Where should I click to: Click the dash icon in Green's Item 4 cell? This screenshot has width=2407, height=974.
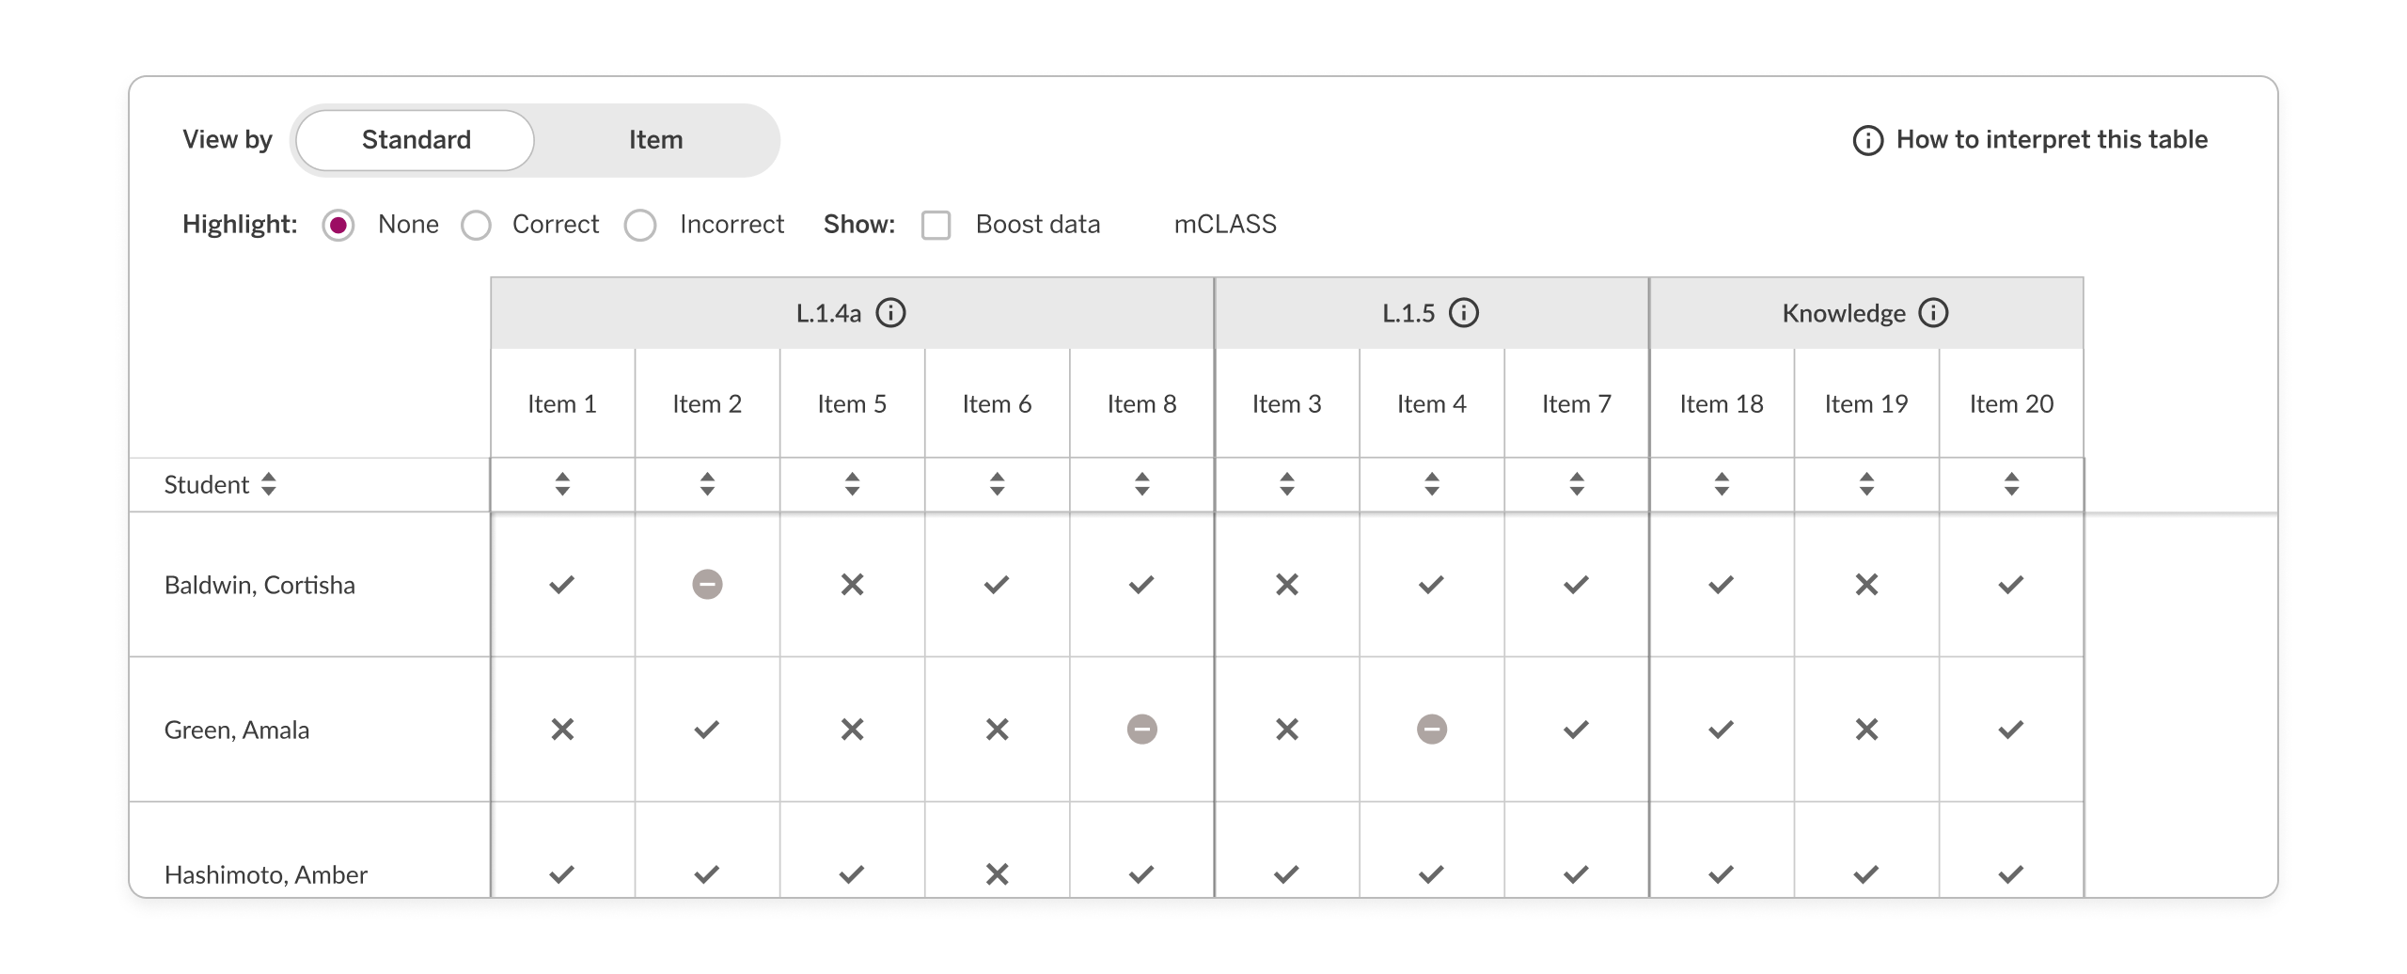point(1431,729)
